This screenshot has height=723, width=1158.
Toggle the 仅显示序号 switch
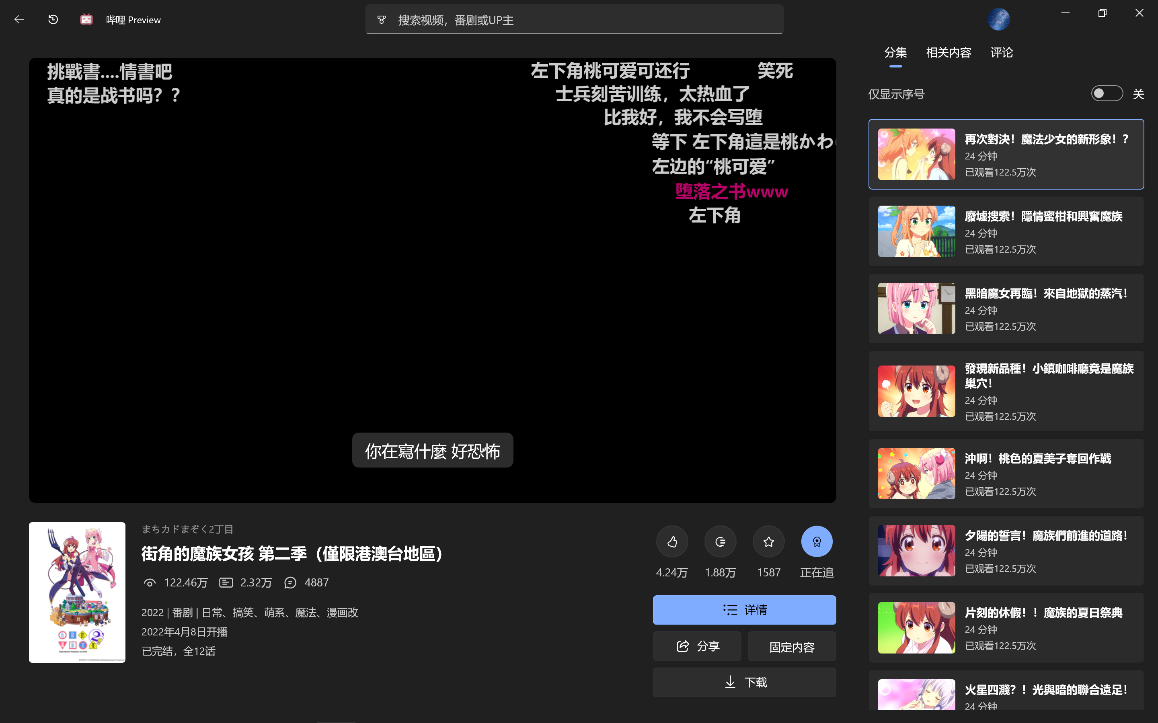point(1107,93)
